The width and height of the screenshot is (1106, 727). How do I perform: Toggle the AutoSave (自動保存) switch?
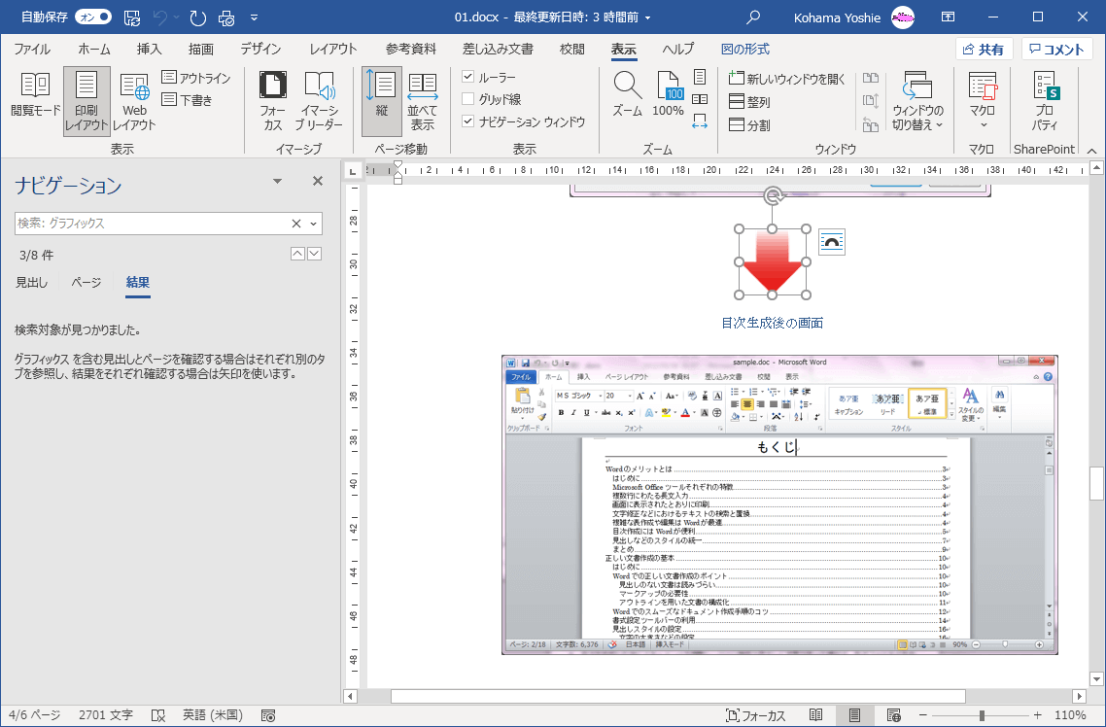click(x=93, y=17)
